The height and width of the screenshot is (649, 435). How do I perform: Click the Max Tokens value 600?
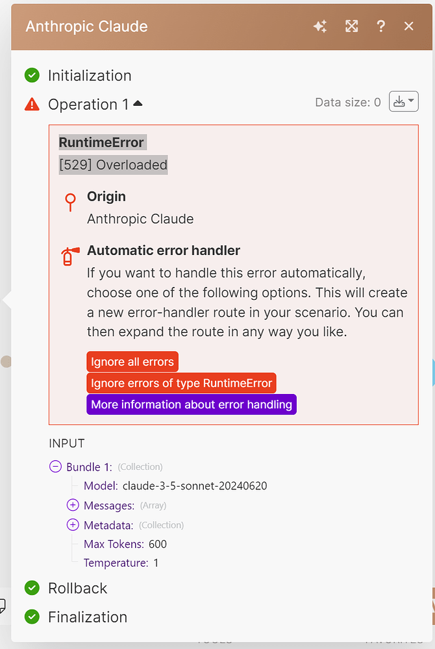[158, 544]
